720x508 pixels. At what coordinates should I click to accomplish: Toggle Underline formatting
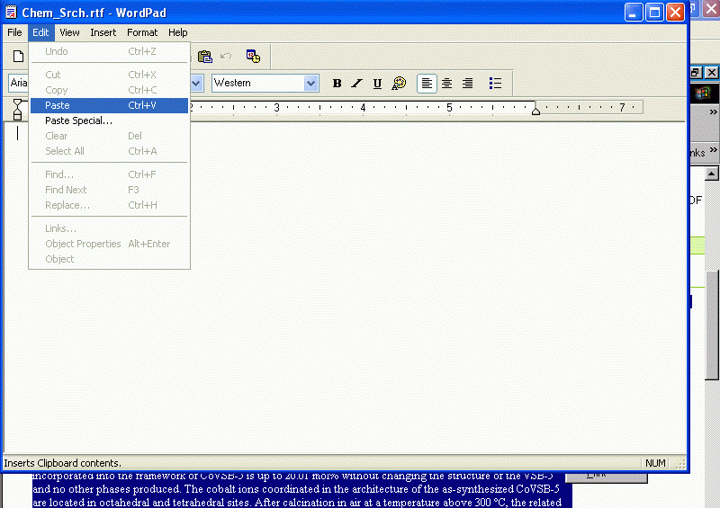click(x=377, y=83)
